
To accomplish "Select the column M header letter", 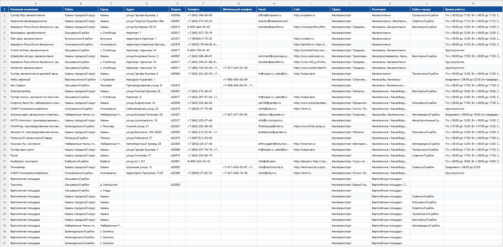I will coord(473,3).
